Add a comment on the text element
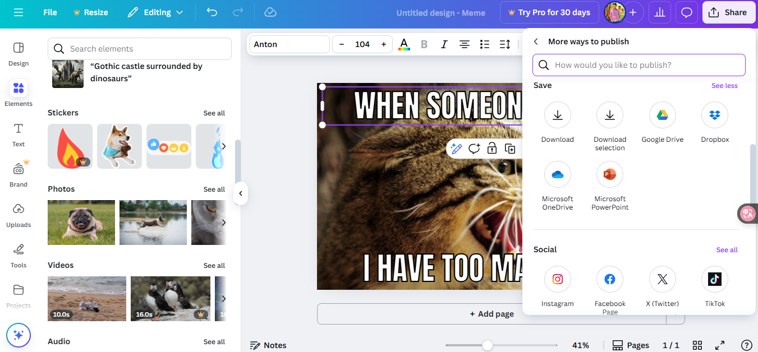Image resolution: width=758 pixels, height=352 pixels. [x=474, y=149]
